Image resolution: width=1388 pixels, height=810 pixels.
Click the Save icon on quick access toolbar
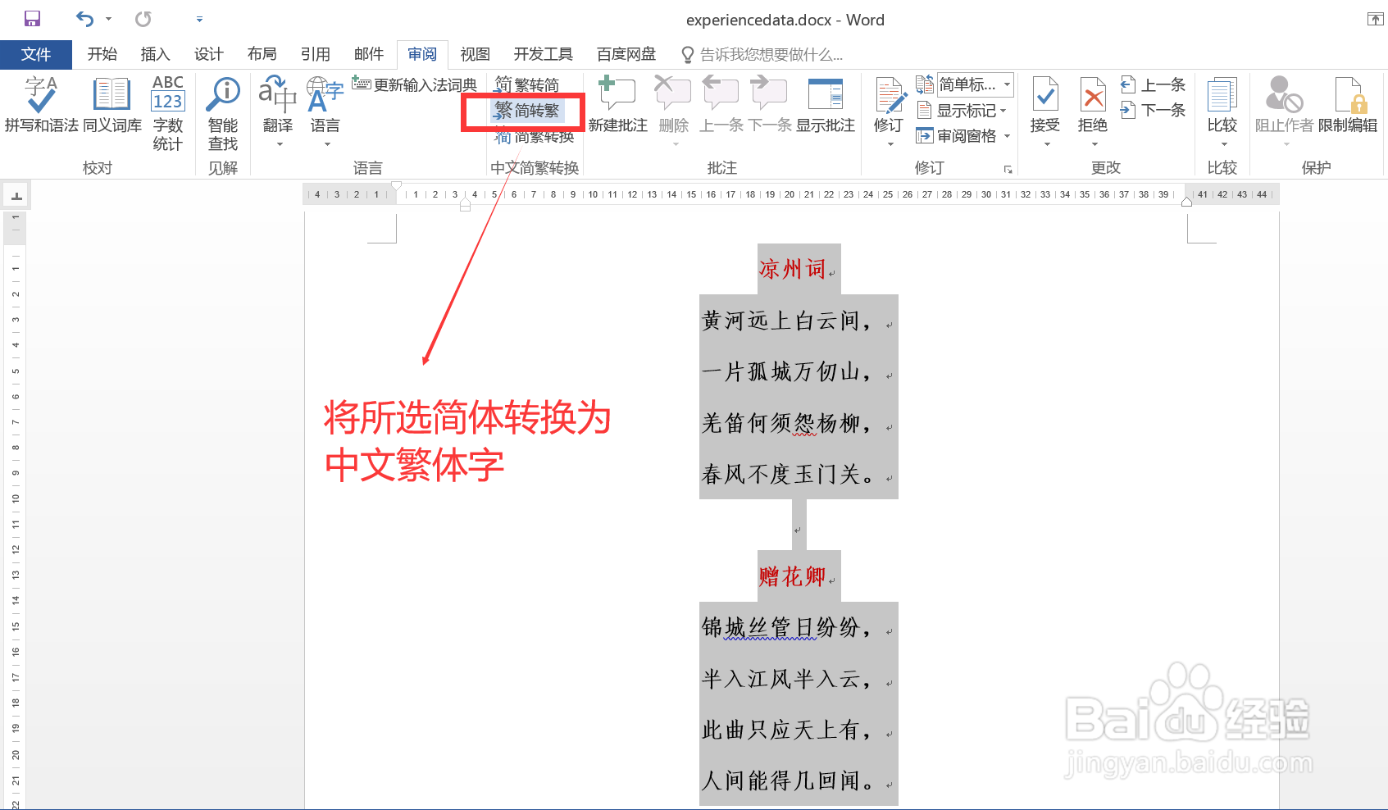[x=30, y=17]
